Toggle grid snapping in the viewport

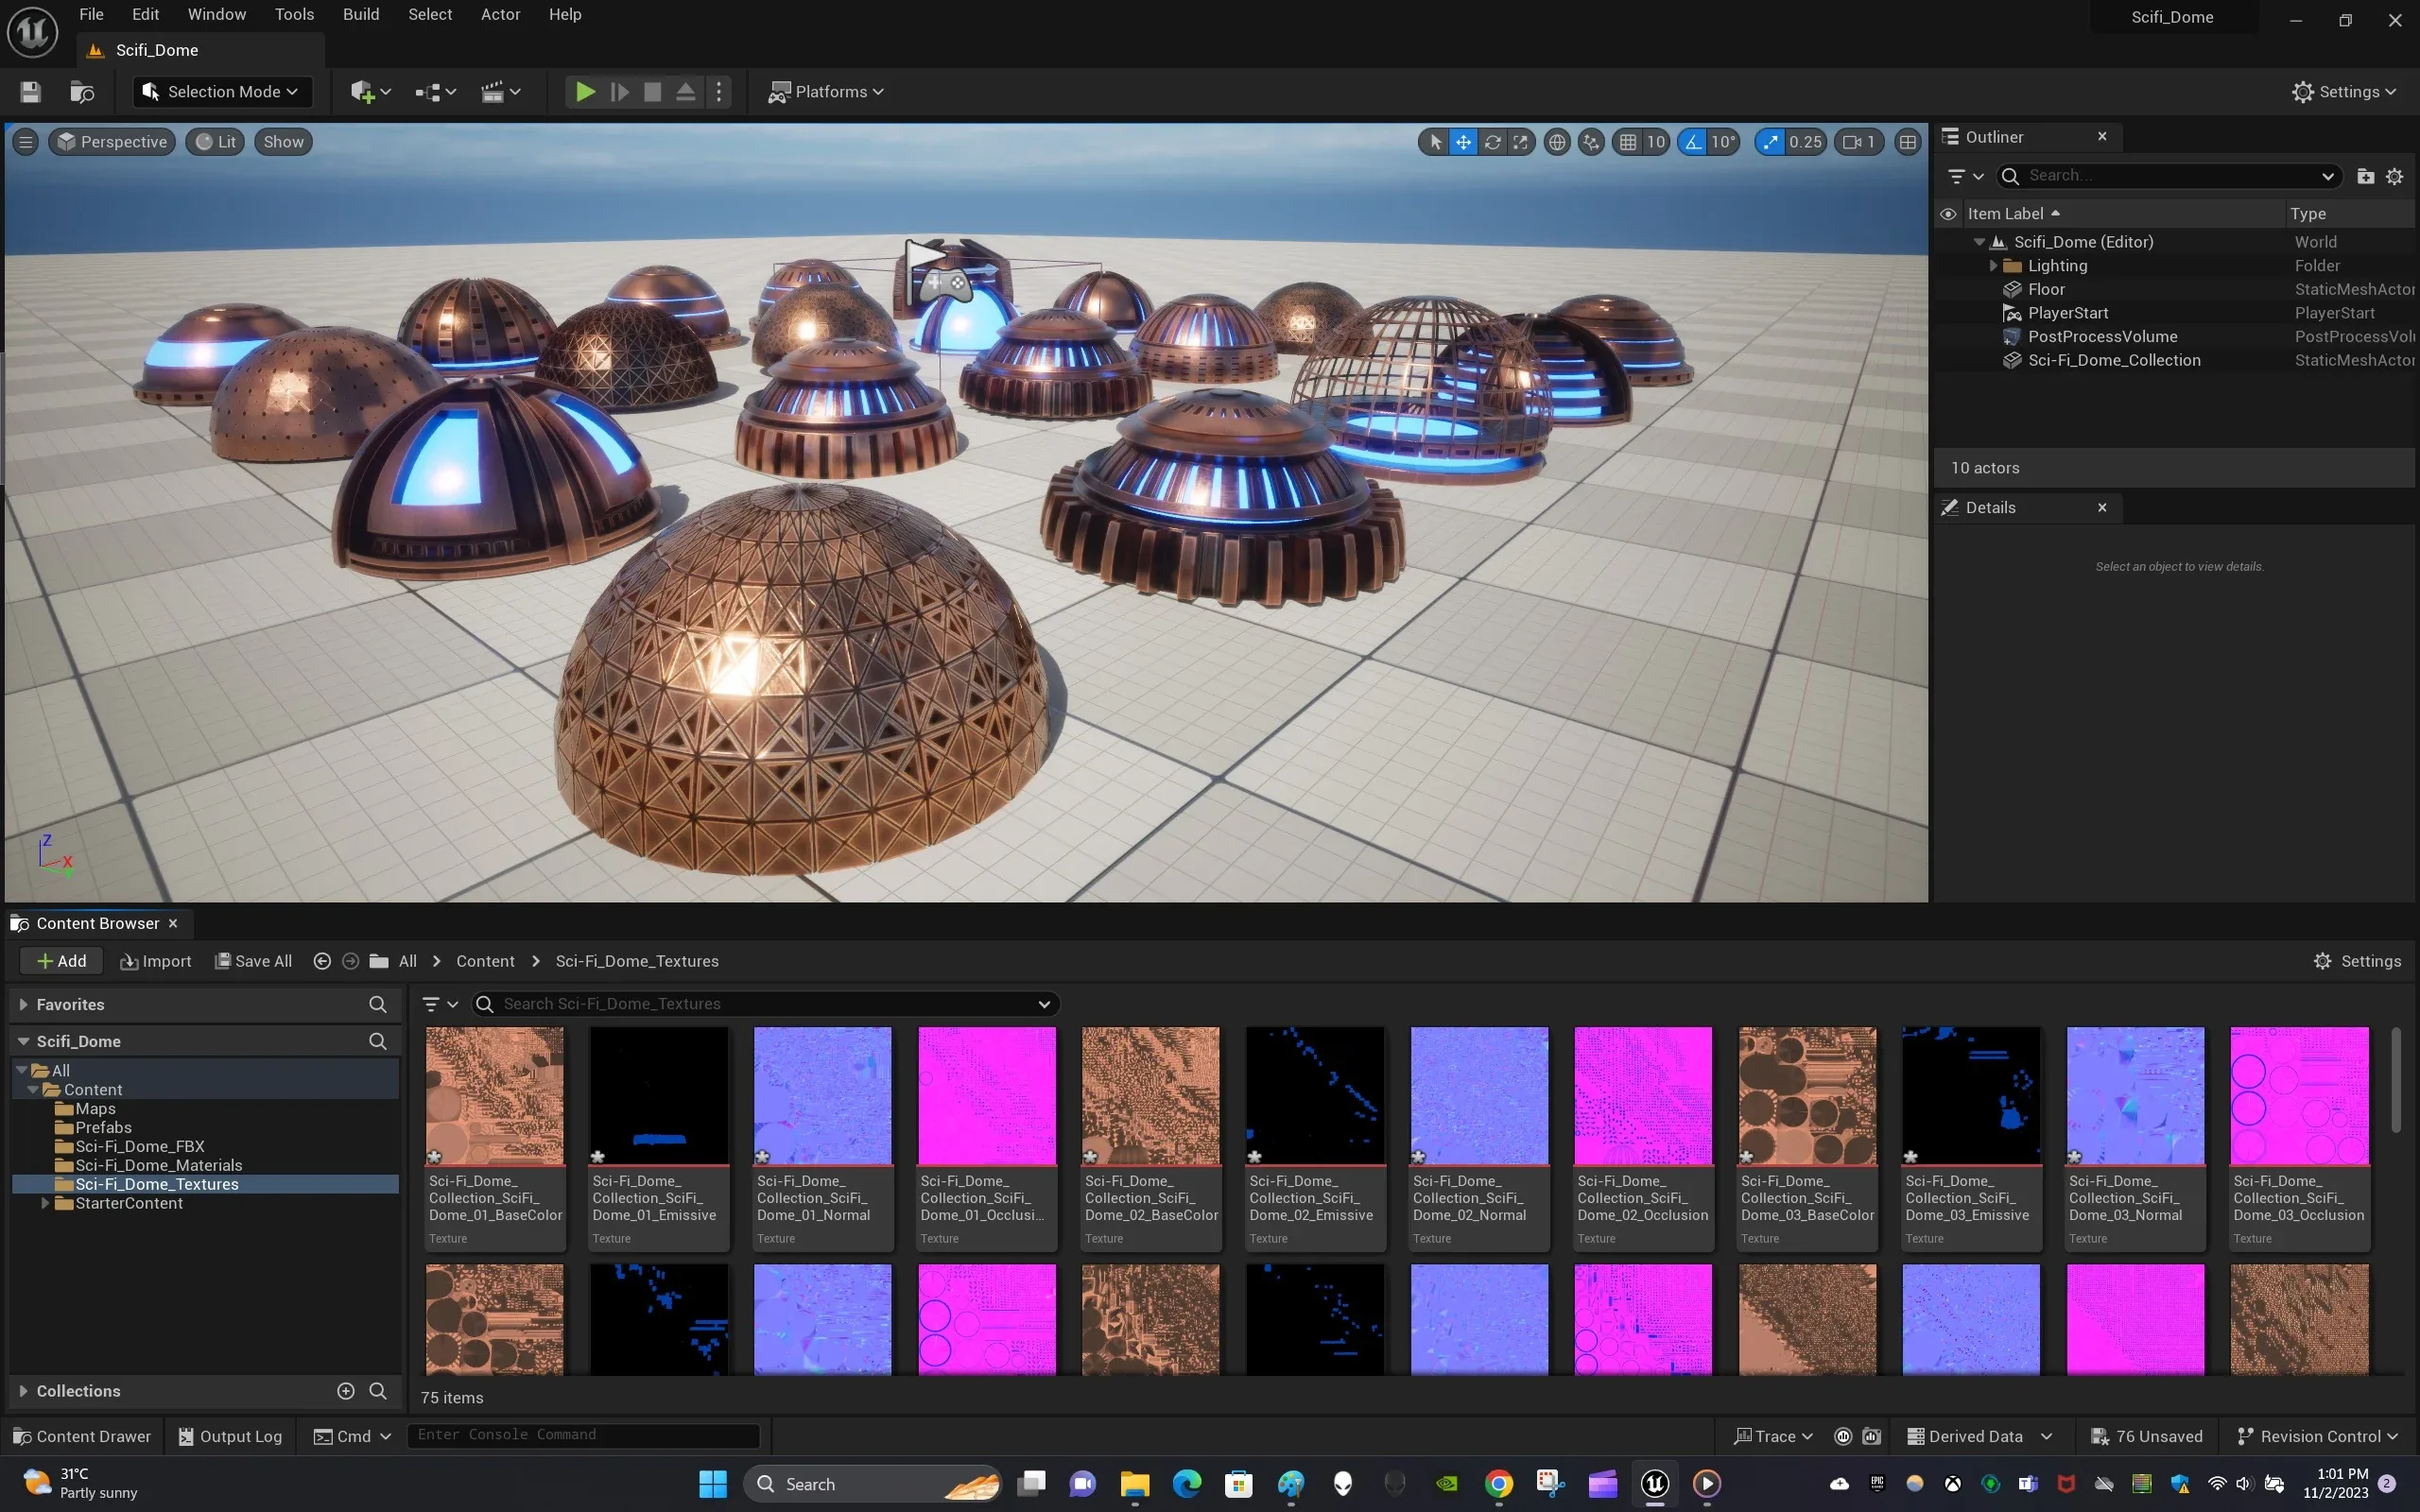coord(1628,142)
